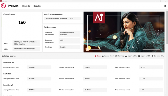
Task: Click the AI benchmark banner image
Action: (x=124, y=32)
